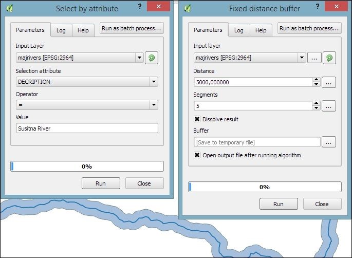The width and height of the screenshot is (352, 258).
Task: Open the Operator dropdown showing equals
Action: coord(153,105)
